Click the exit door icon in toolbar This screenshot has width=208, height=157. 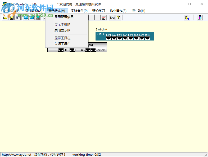pyautogui.click(x=187, y=17)
